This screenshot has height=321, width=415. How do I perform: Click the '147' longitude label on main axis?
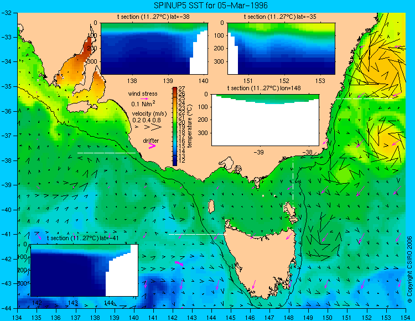point(269,318)
